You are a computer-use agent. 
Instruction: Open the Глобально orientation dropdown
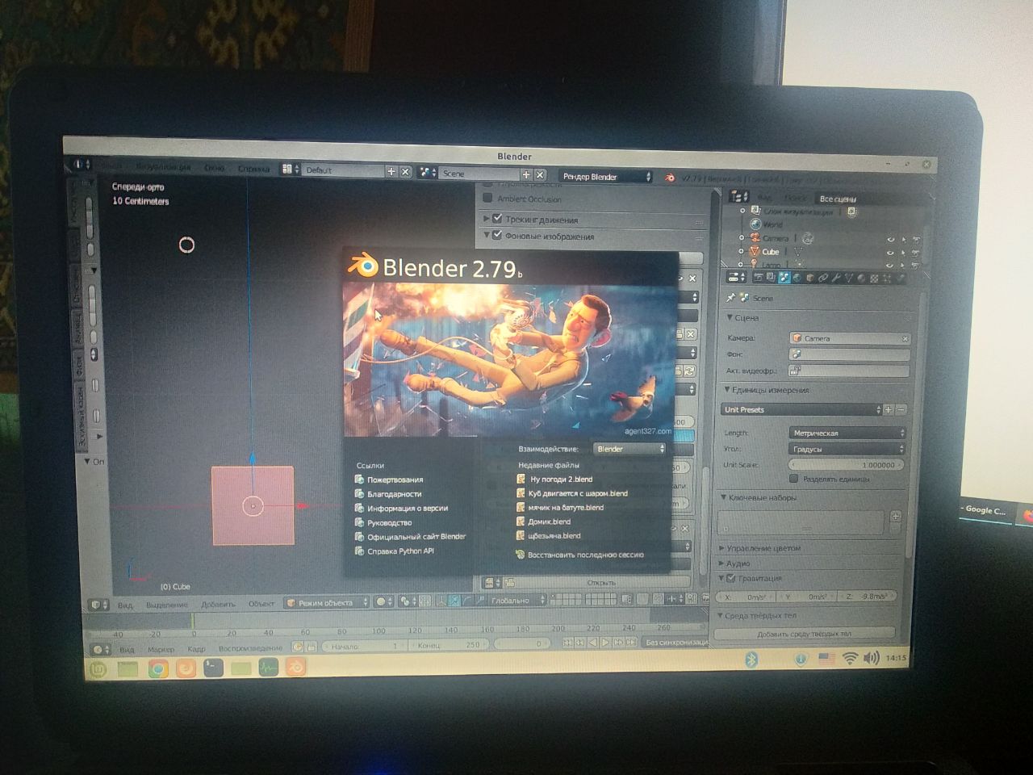point(518,601)
